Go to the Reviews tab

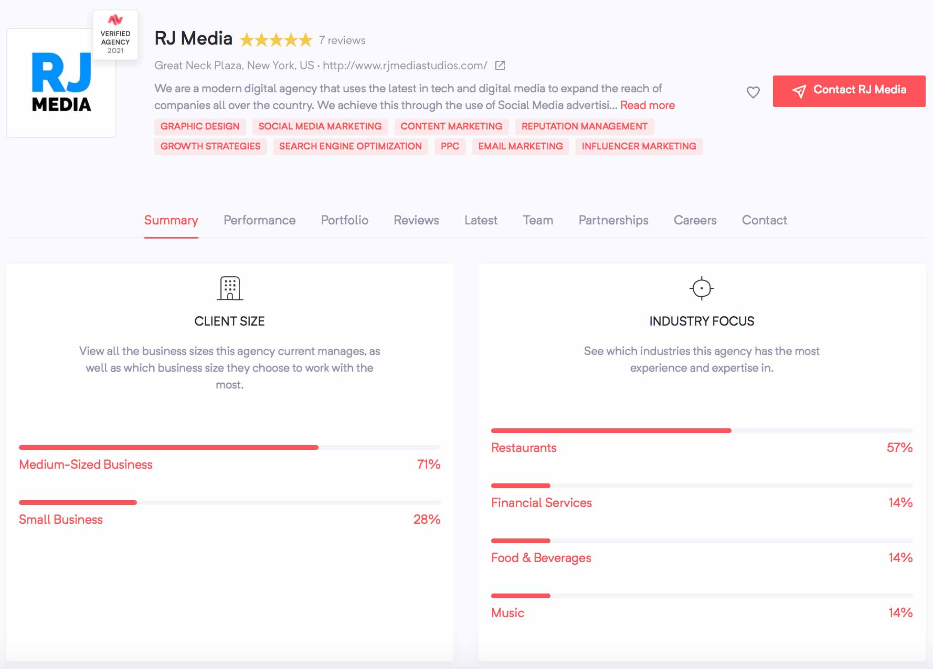point(417,220)
